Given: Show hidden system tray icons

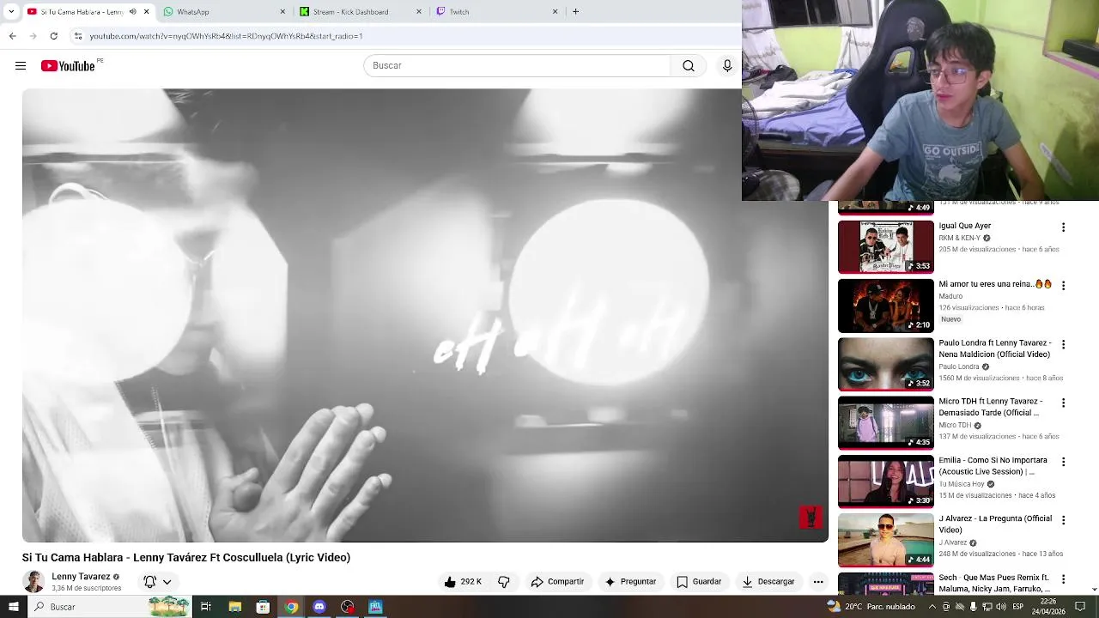Looking at the screenshot, I should click(x=932, y=607).
